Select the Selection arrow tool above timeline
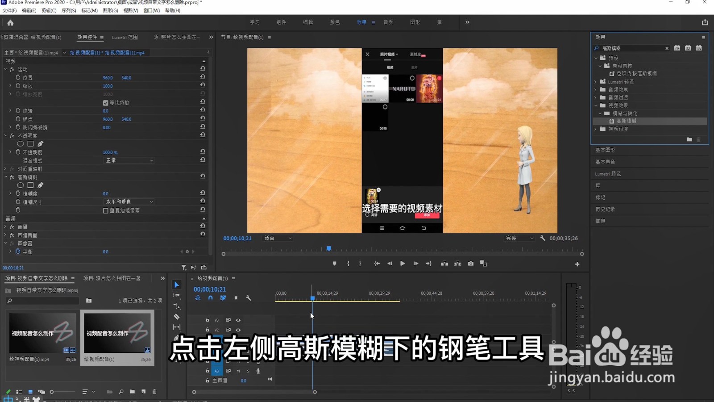This screenshot has width=714, height=402. coord(177,285)
